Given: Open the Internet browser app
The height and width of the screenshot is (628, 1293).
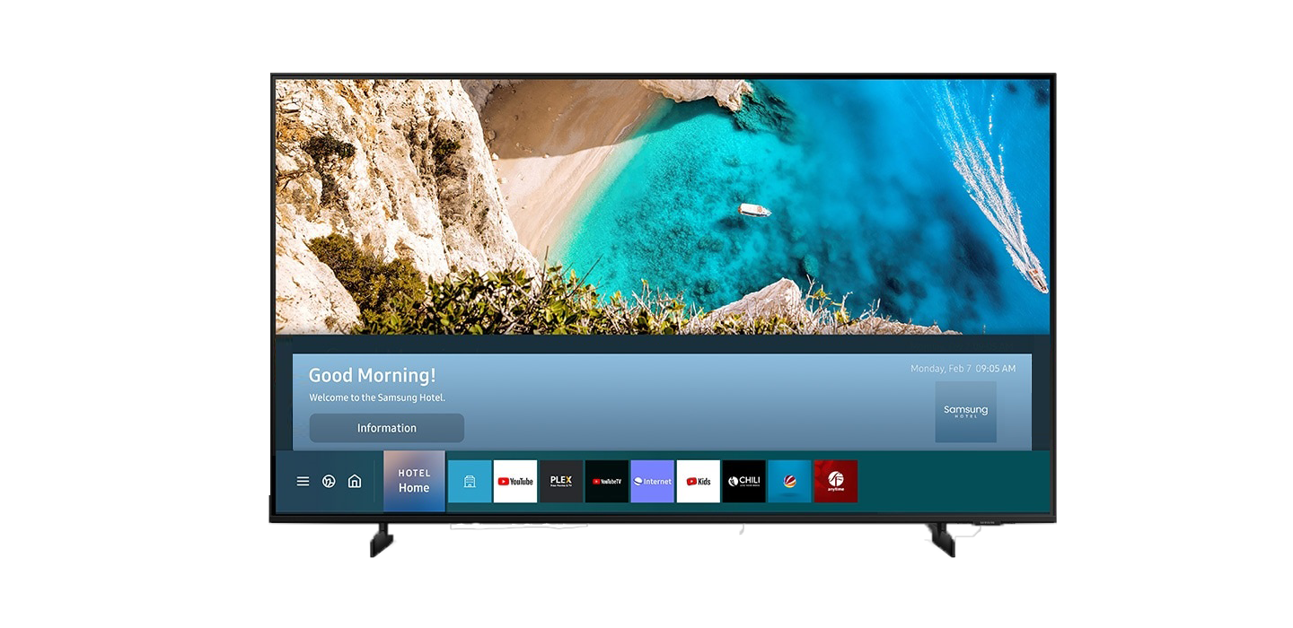Looking at the screenshot, I should pos(653,482).
